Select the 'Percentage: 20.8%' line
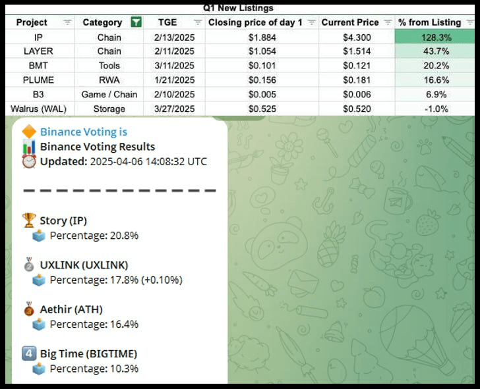The height and width of the screenshot is (389, 480). [94, 236]
